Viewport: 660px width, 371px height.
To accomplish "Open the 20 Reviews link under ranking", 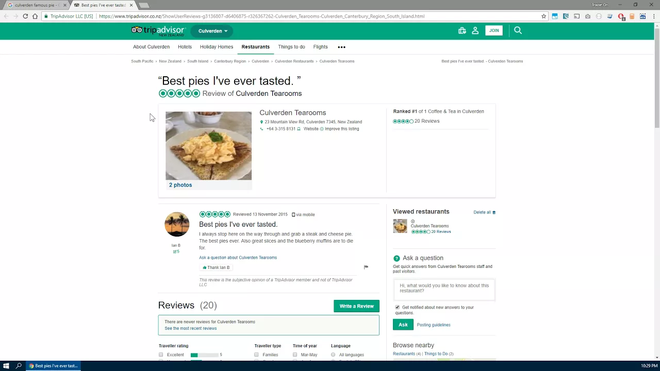I will point(427,121).
